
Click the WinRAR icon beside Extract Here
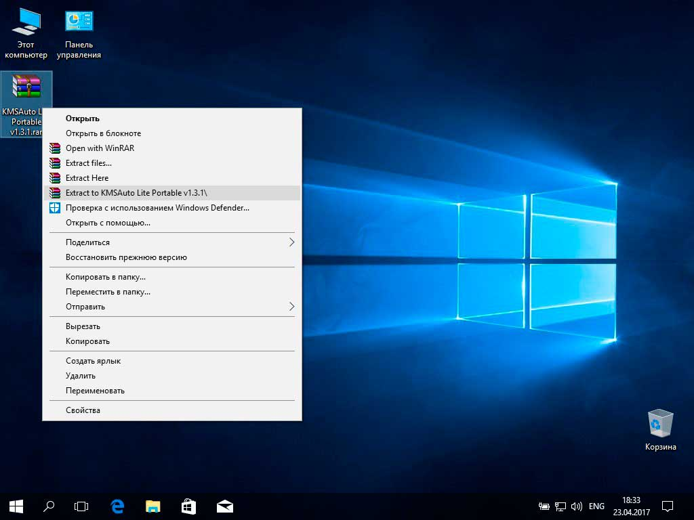[x=55, y=178]
